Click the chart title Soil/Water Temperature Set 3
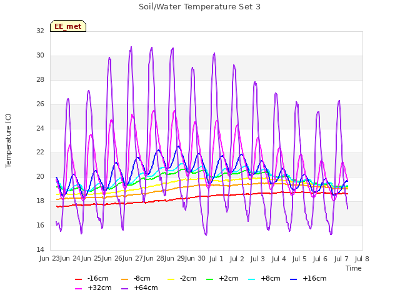Viewport: 400px width, 300px height. click(200, 7)
